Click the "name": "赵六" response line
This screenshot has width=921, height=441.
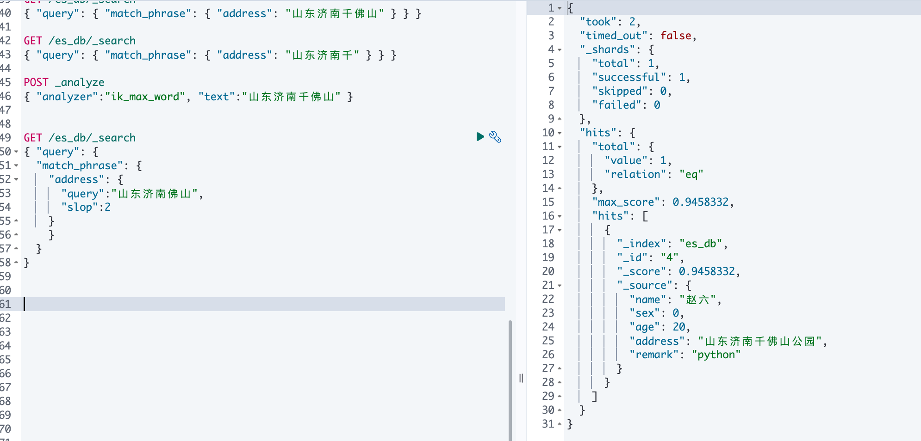(675, 299)
